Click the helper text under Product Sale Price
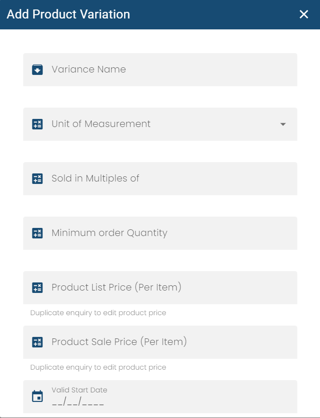Screen dimensions: 320x418 98,367
